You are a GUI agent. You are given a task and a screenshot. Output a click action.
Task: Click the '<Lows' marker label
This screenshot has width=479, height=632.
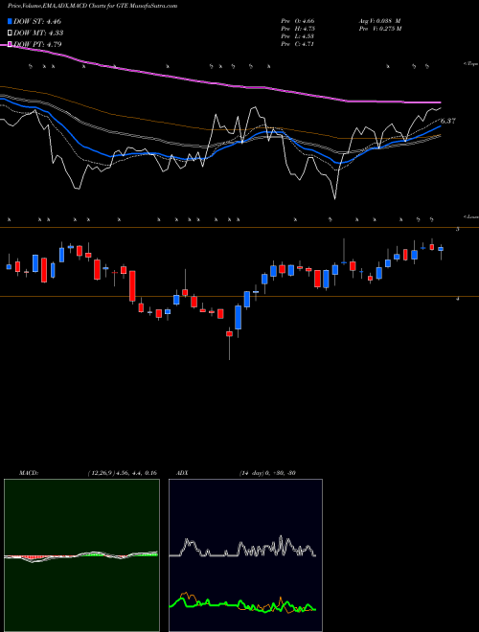point(471,216)
